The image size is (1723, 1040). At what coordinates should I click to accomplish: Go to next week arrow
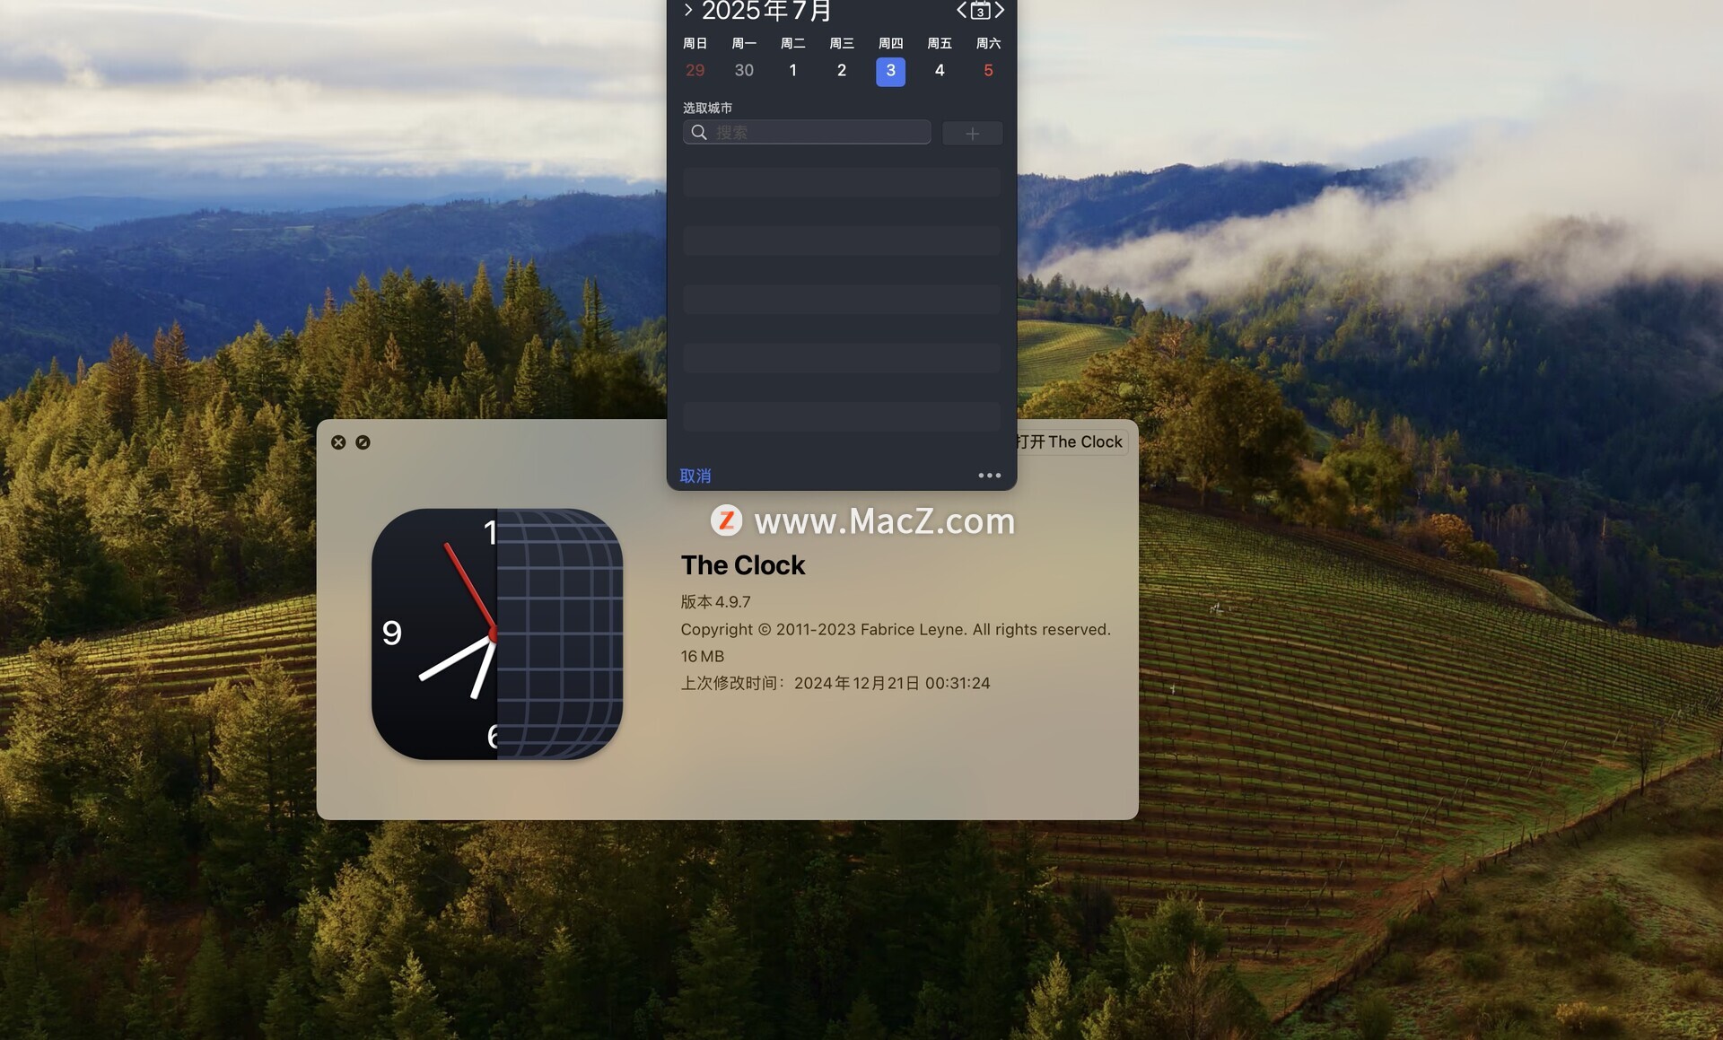[999, 10]
